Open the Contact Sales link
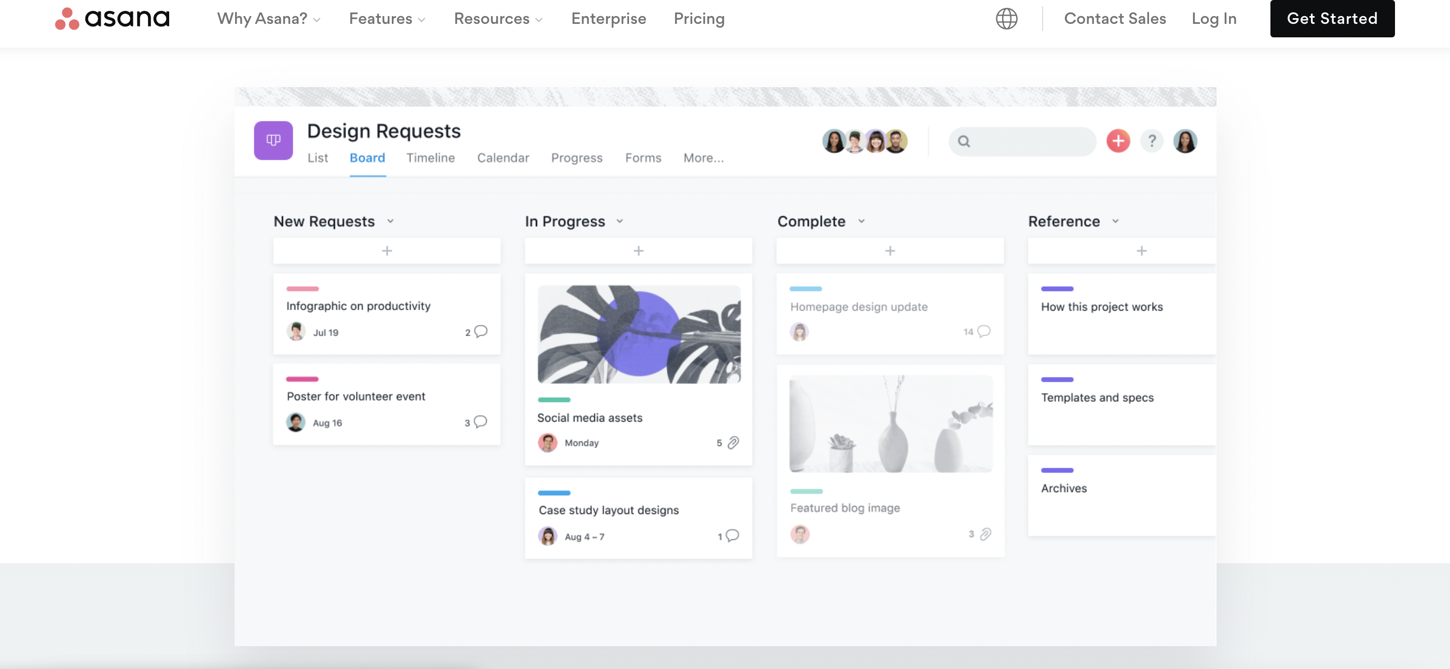 [1115, 19]
